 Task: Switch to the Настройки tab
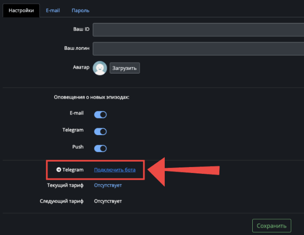click(x=21, y=10)
